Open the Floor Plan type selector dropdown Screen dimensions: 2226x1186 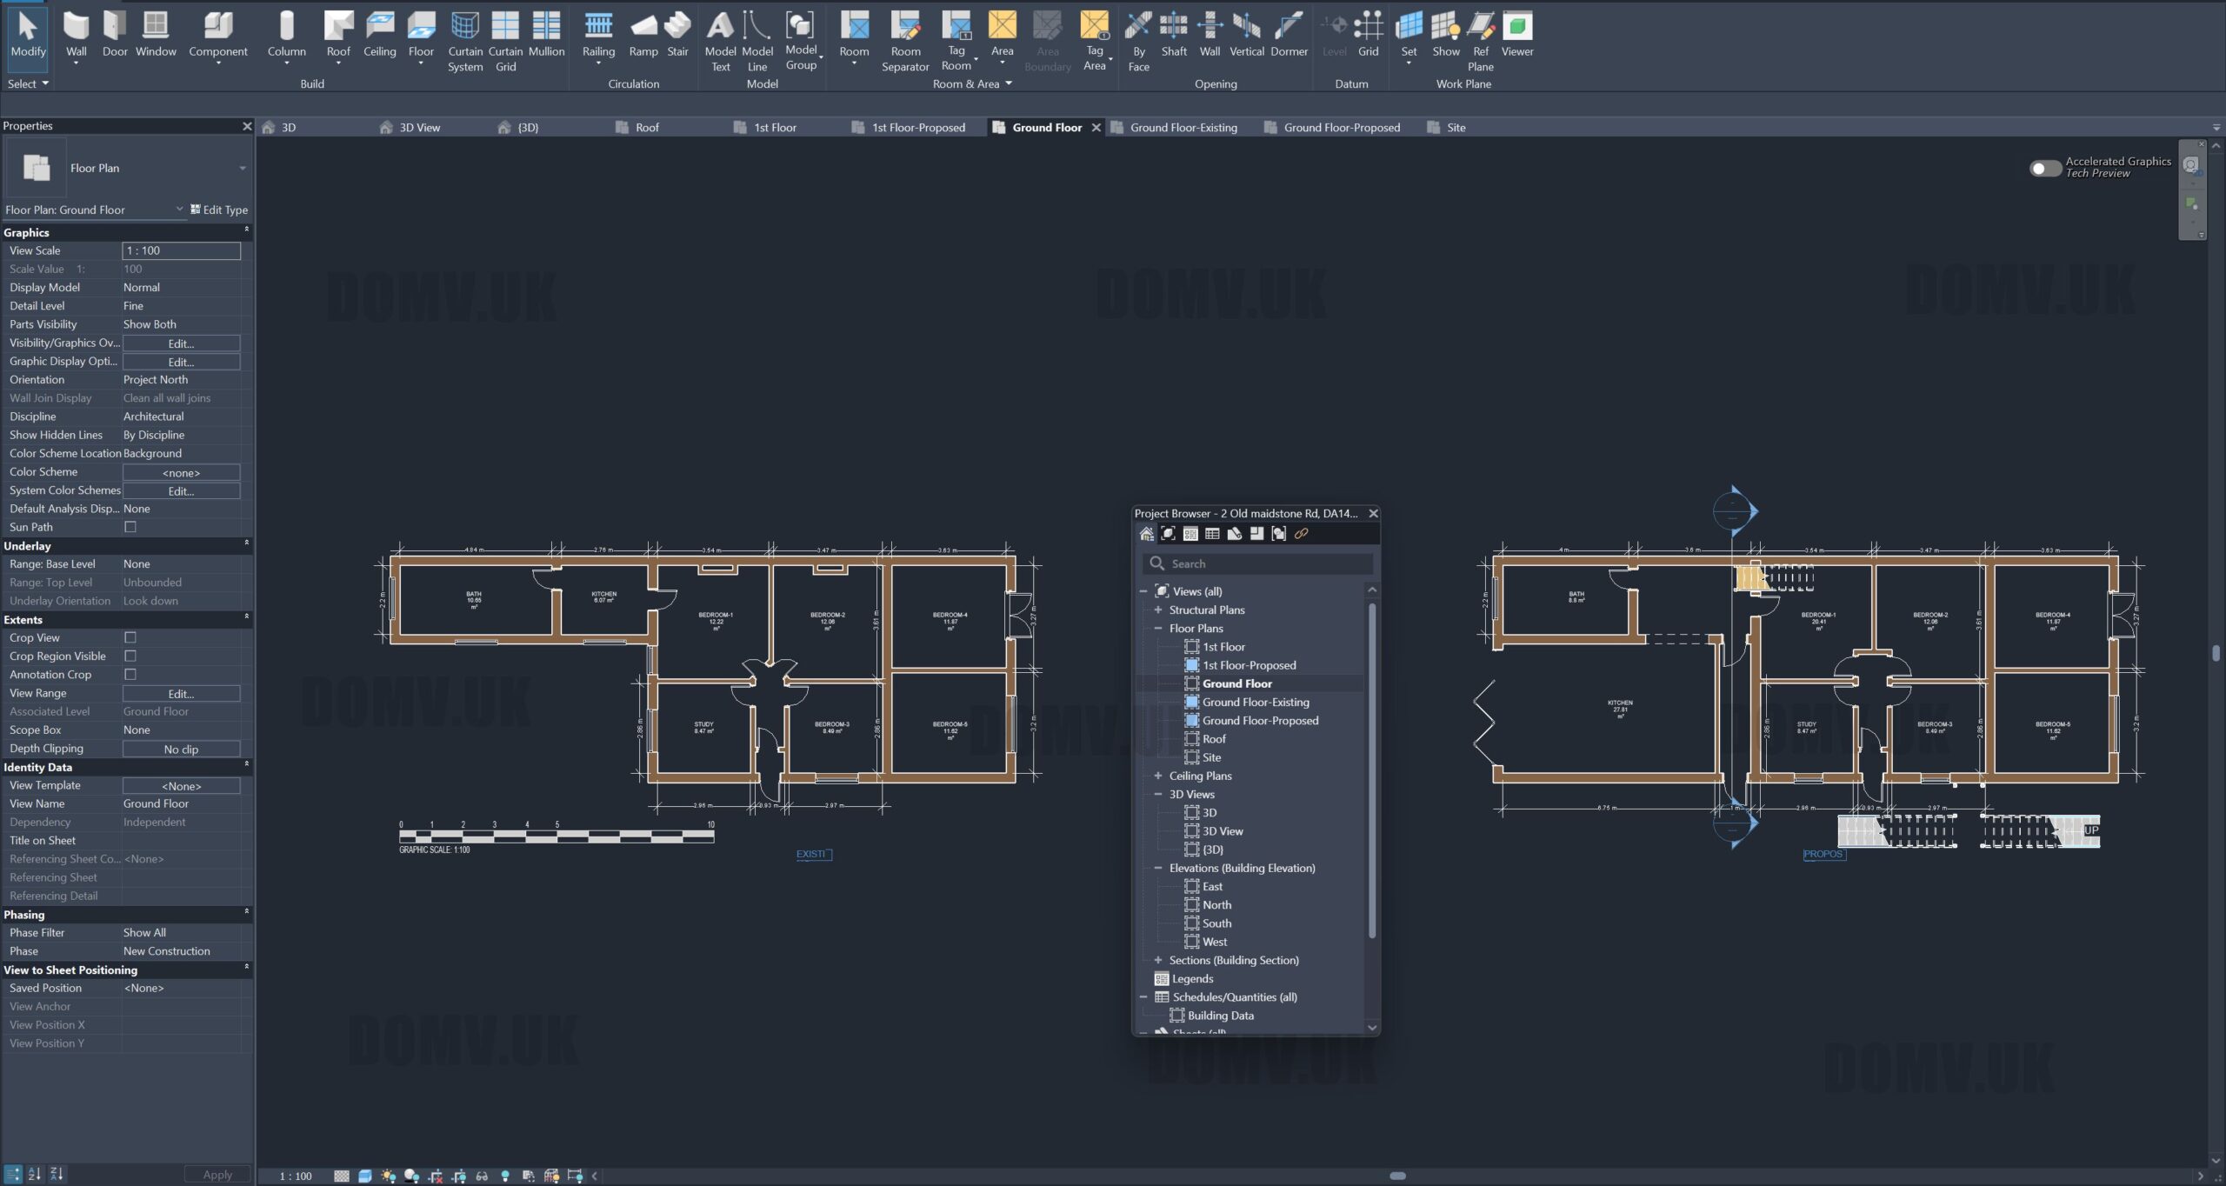pyautogui.click(x=243, y=169)
